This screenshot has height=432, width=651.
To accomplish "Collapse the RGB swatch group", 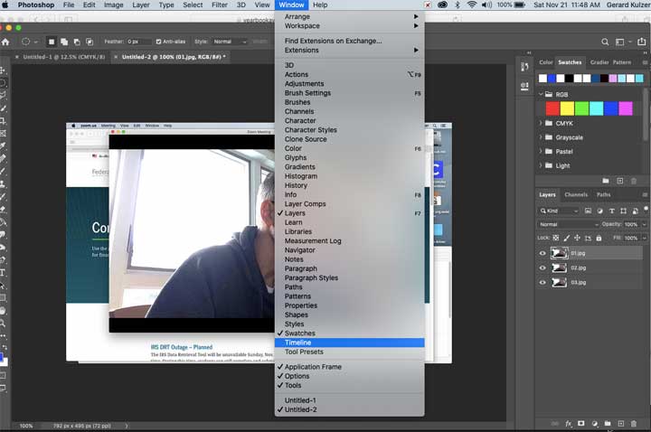I will point(541,94).
